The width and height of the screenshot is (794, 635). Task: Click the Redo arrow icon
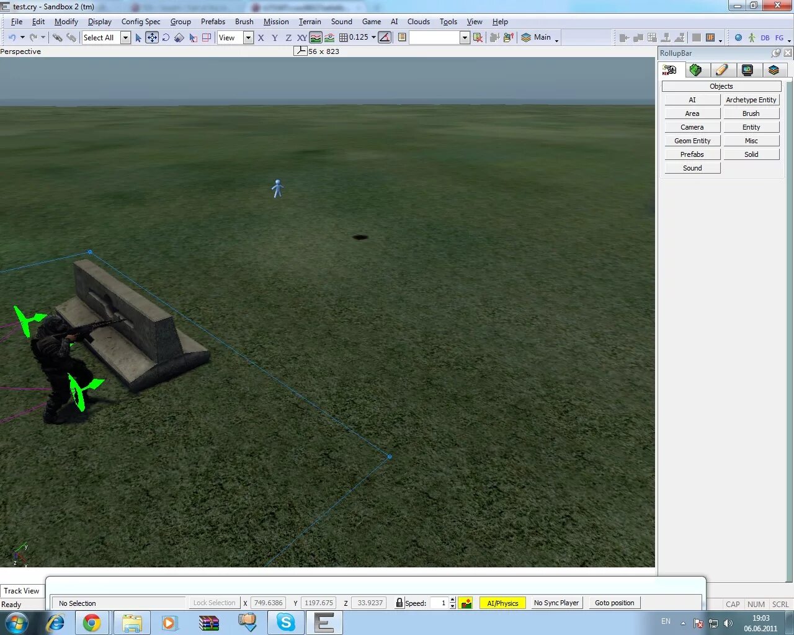click(33, 38)
